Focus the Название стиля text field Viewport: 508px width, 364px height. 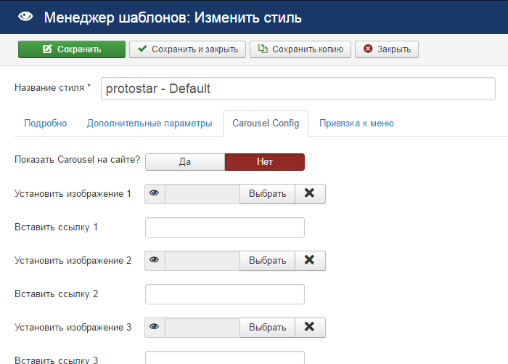click(298, 89)
